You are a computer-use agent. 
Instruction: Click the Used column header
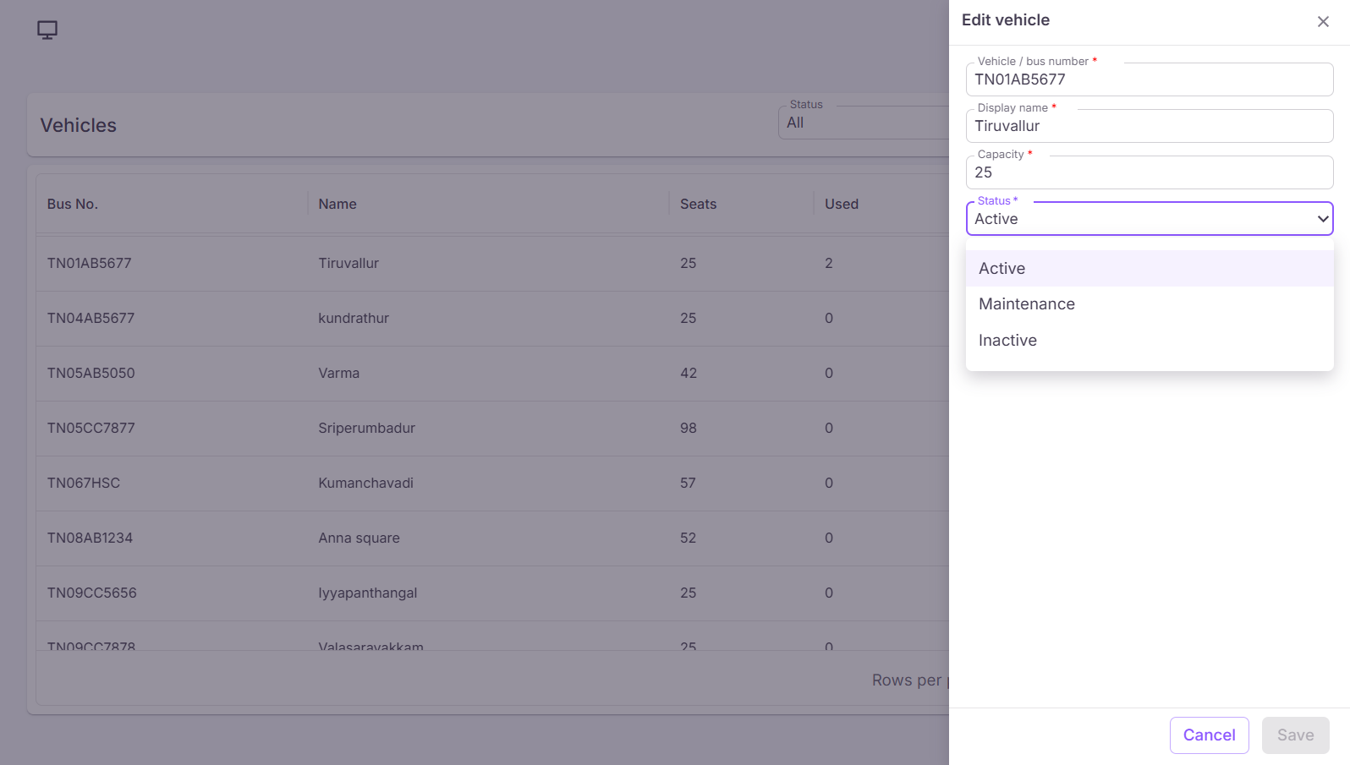click(842, 204)
